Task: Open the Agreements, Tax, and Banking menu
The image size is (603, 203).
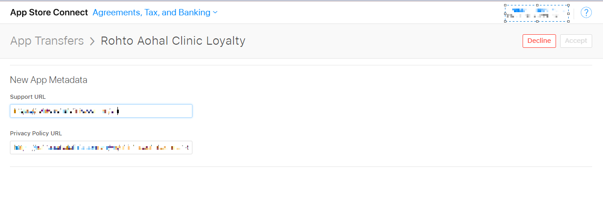Action: [155, 13]
